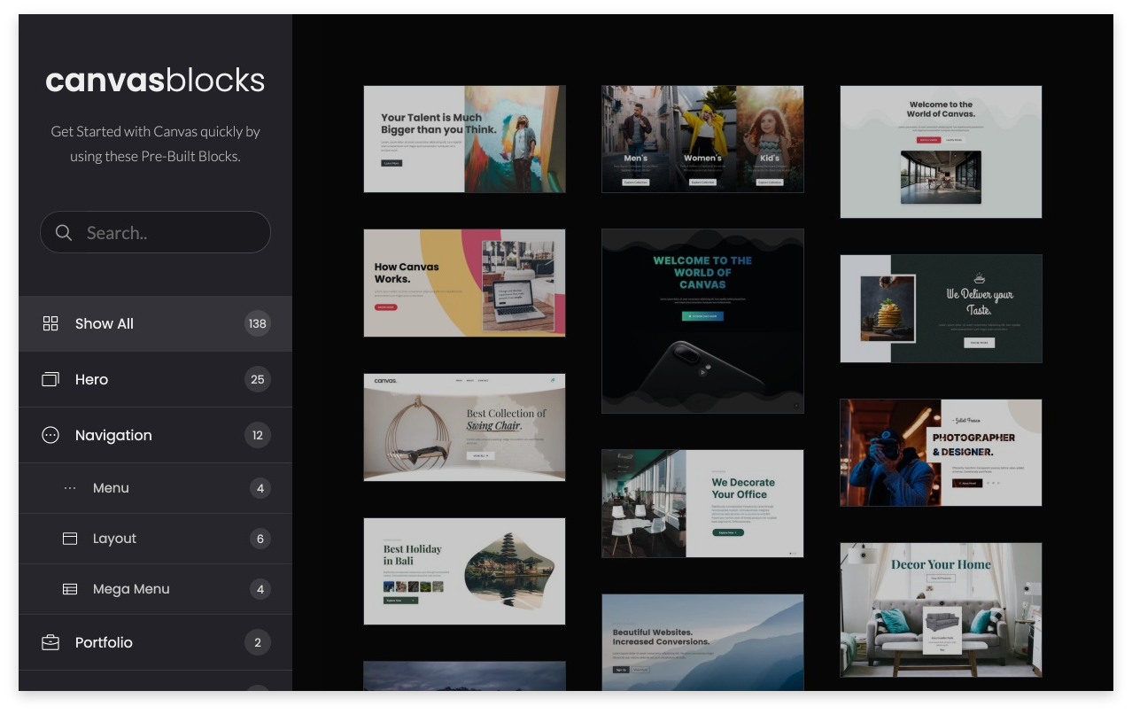Click the Layout window icon

pos(70,539)
